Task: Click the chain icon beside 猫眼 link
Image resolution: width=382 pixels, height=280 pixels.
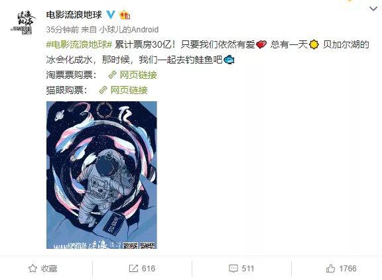Action: [103, 90]
